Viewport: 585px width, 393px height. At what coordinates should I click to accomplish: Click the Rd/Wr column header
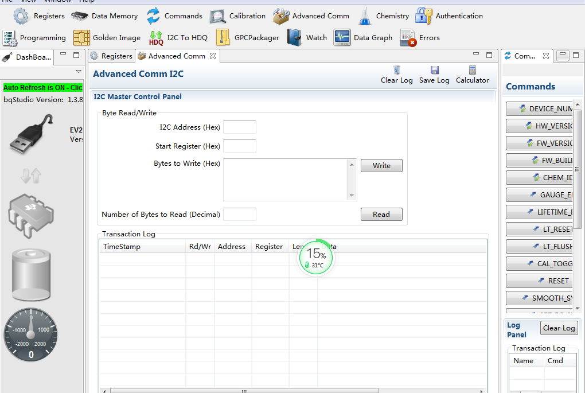[x=200, y=247]
